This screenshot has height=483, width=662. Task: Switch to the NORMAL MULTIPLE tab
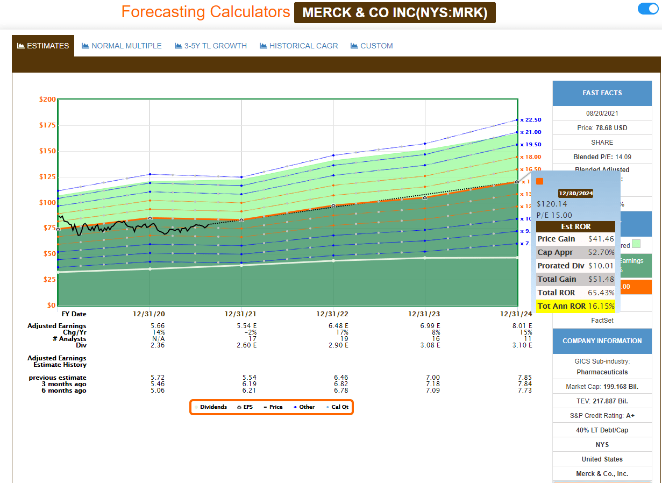click(x=122, y=46)
